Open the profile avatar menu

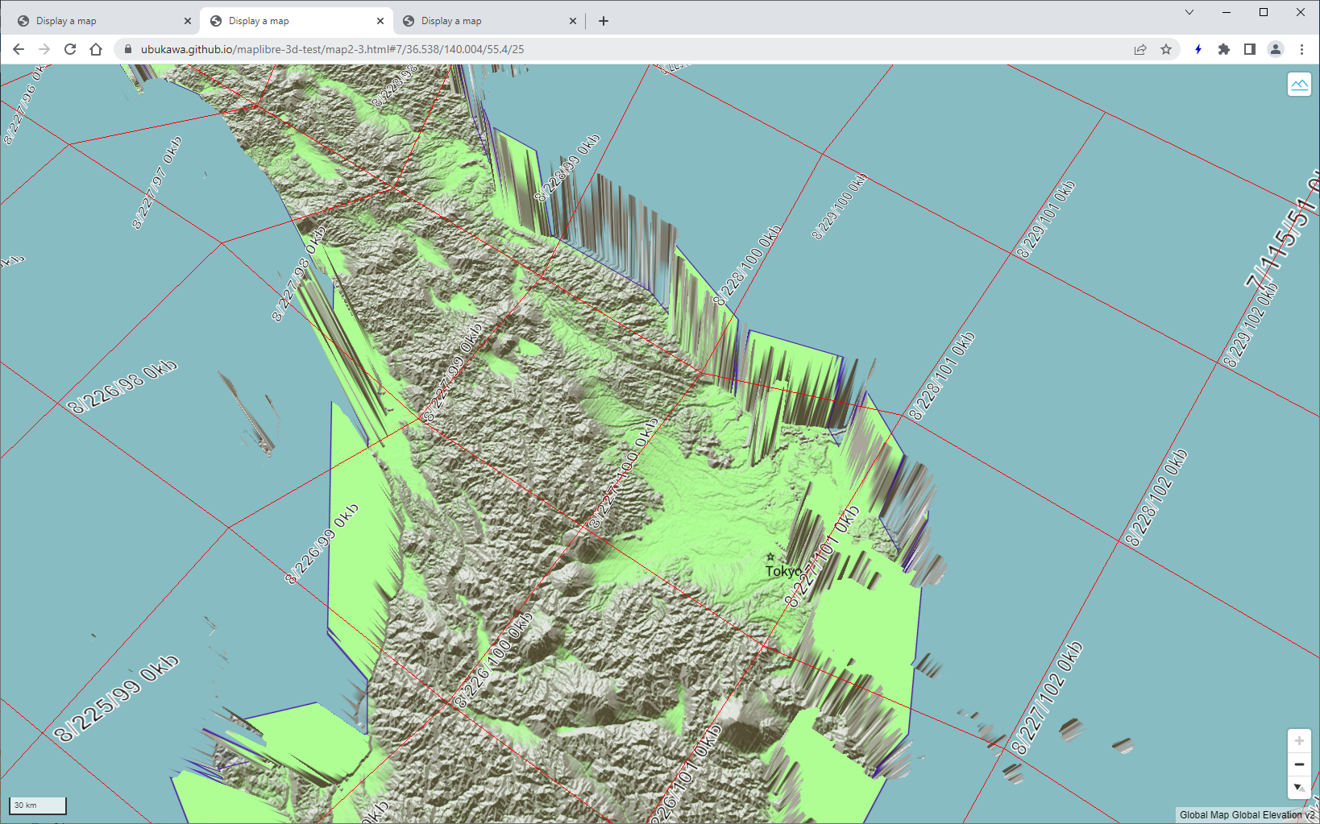(x=1276, y=49)
